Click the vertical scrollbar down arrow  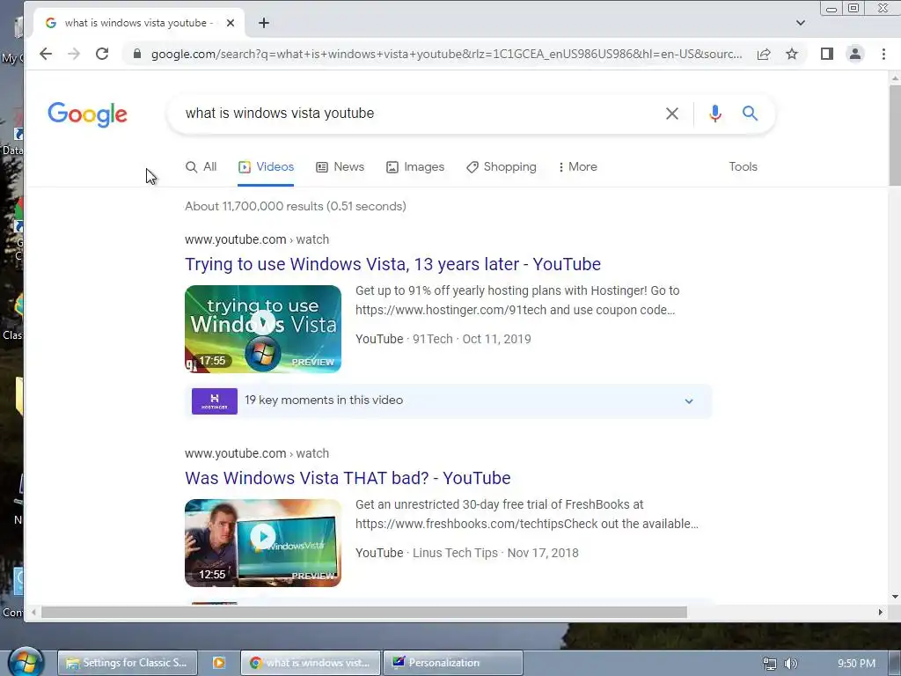(895, 598)
